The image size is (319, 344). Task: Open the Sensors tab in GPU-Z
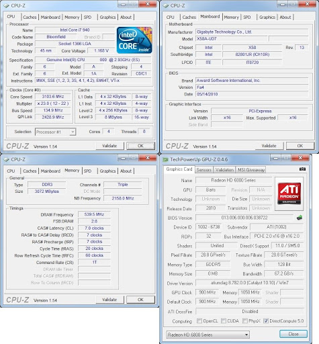click(204, 170)
